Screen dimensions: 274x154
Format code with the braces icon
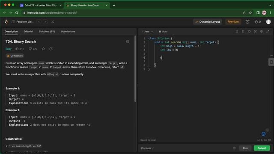pos(243,31)
